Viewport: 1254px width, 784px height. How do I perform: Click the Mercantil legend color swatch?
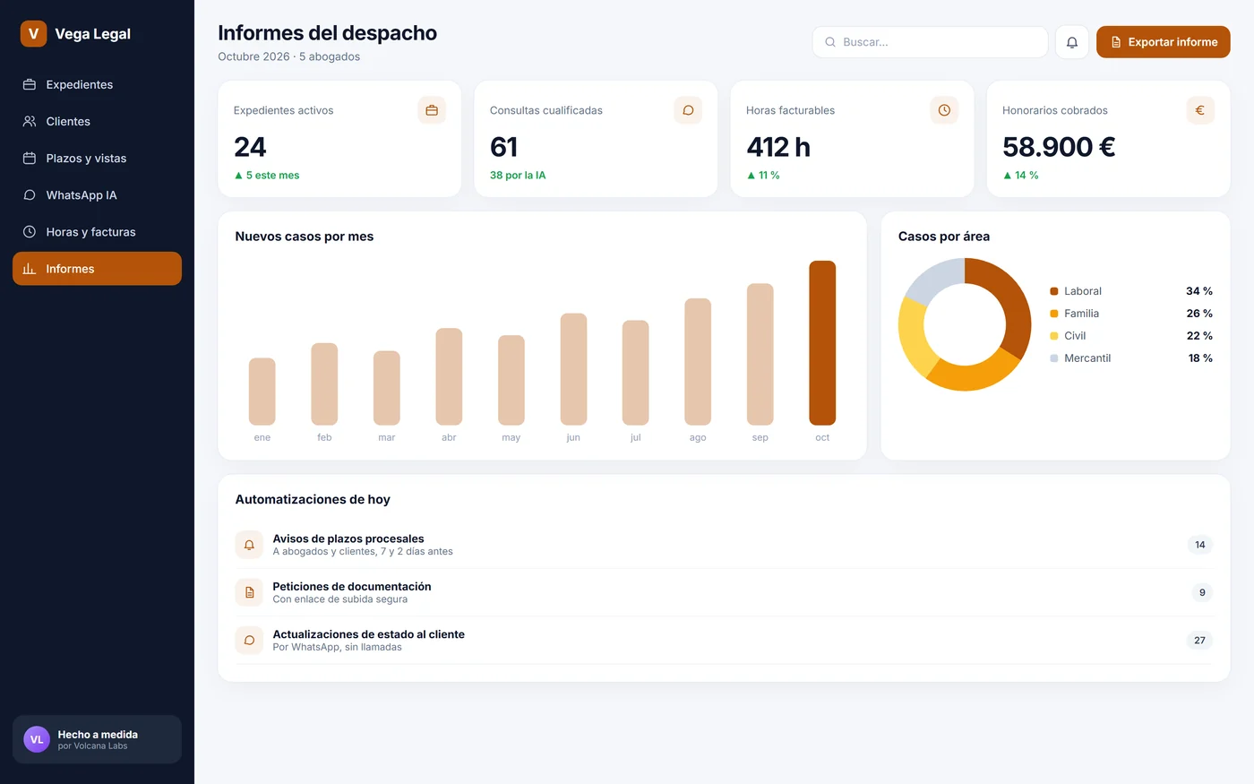pos(1054,358)
